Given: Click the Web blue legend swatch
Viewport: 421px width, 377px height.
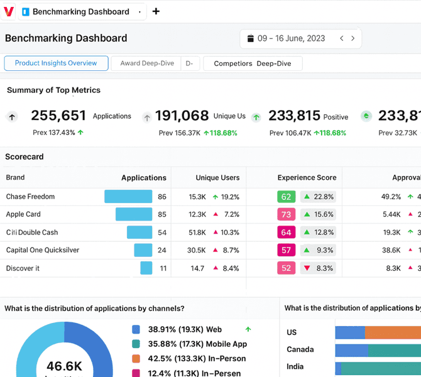Looking at the screenshot, I should 136,329.
